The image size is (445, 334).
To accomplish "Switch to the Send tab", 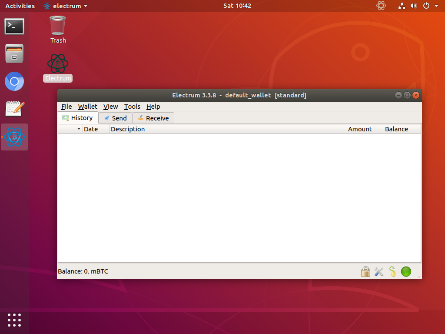I will click(116, 118).
